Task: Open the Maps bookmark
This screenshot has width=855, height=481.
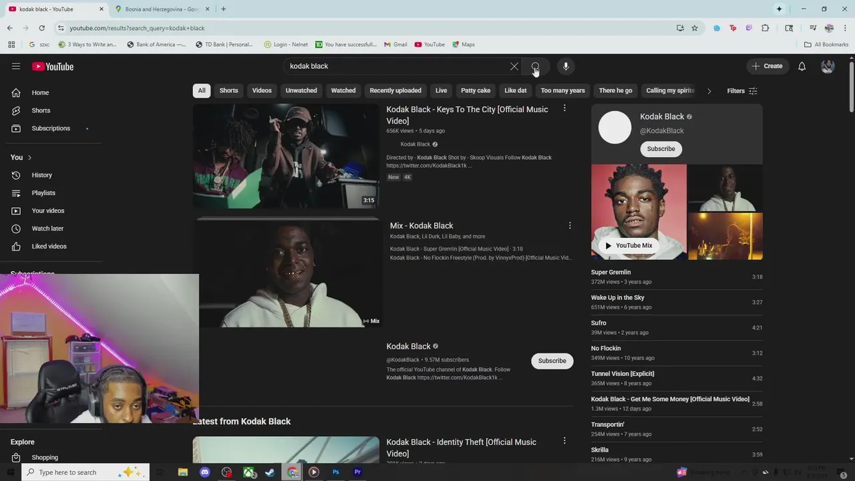Action: point(463,45)
